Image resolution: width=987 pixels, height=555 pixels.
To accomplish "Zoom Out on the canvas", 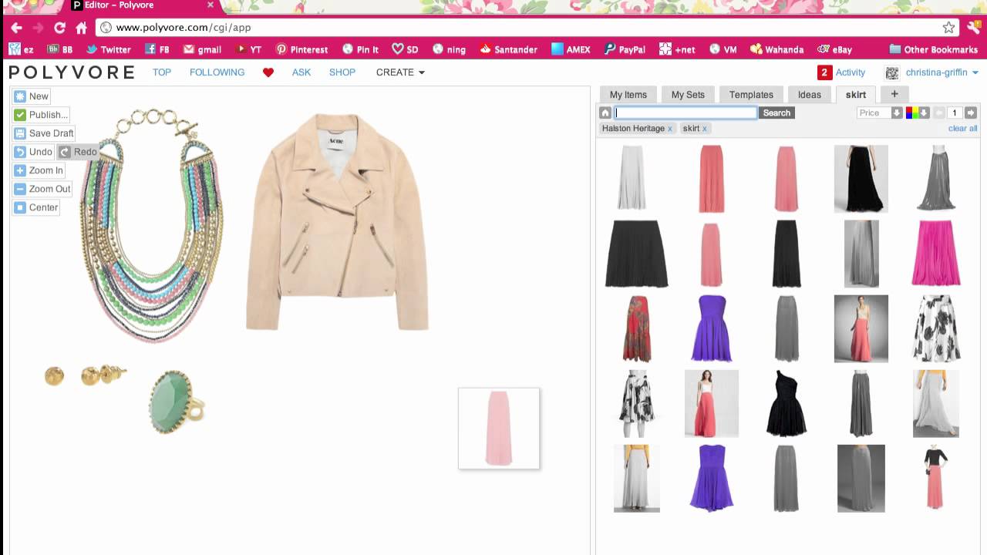I will click(x=42, y=189).
